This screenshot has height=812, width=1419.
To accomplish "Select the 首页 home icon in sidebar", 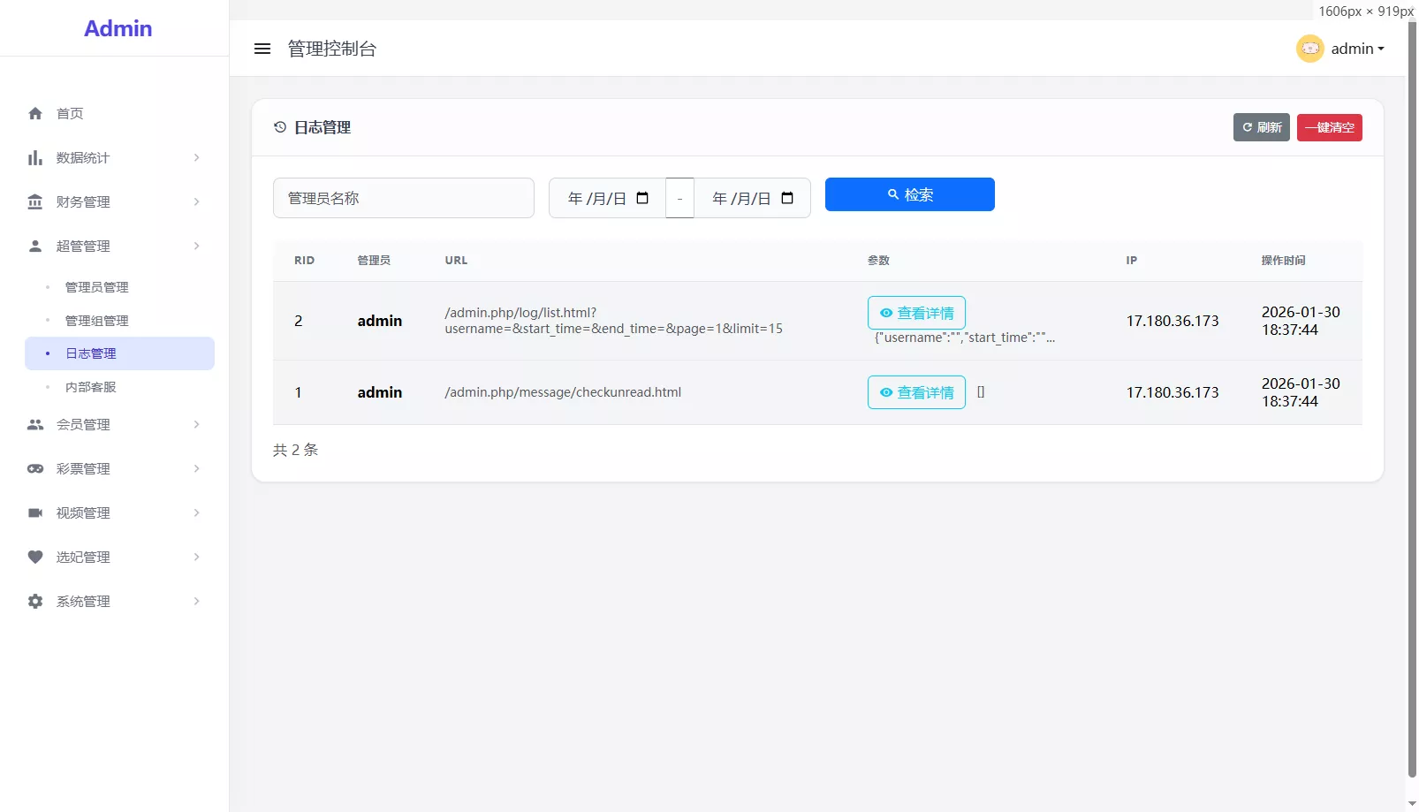I will (x=35, y=113).
